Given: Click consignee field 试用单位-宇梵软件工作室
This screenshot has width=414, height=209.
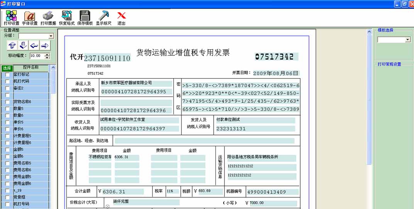Looking at the screenshot, I should point(139,120).
